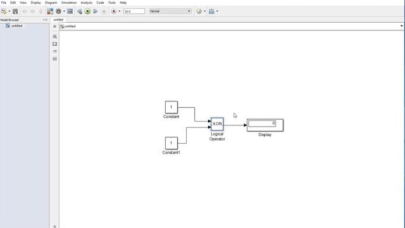Click the Model Advisor checkmark icon
405x228 pixels.
tap(199, 11)
